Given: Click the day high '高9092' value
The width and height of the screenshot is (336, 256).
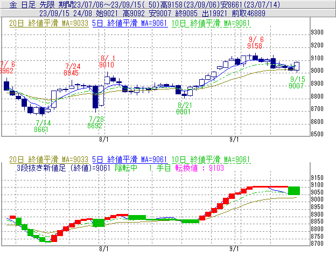Looking at the screenshot, I should 134,13.
